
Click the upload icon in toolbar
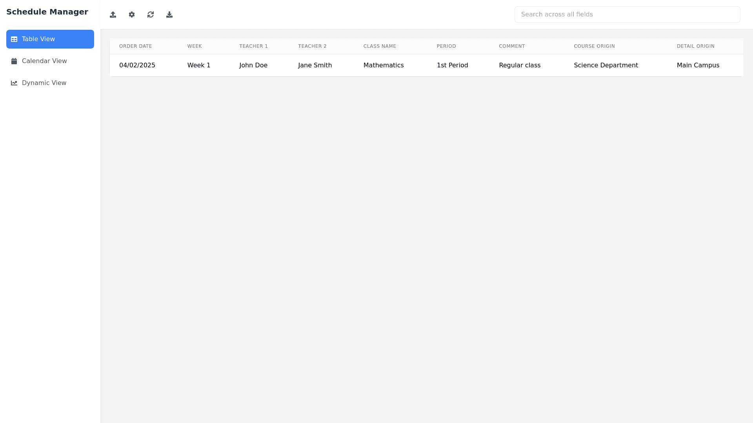pyautogui.click(x=113, y=14)
